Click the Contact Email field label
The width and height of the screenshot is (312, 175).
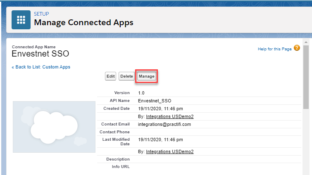coord(115,124)
